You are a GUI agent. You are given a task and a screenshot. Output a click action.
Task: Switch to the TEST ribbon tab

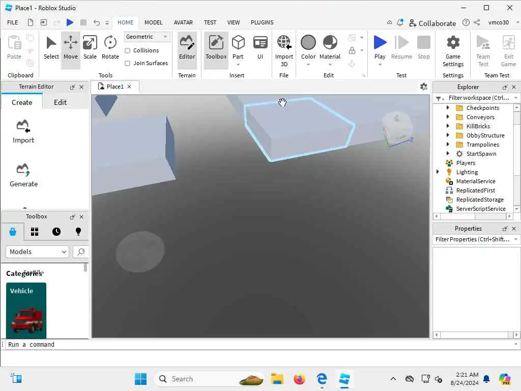tap(210, 22)
